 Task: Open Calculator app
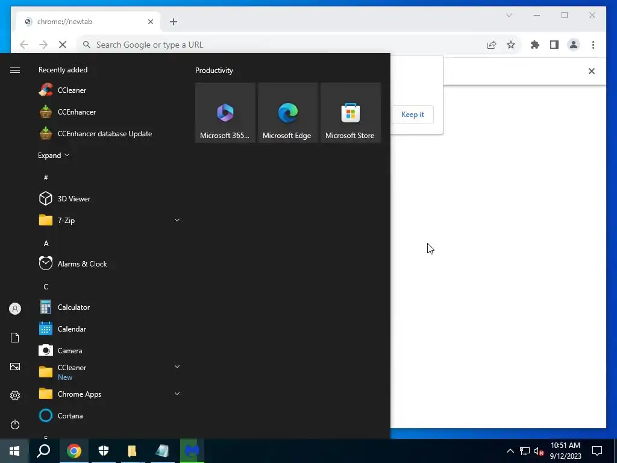[x=110, y=307]
